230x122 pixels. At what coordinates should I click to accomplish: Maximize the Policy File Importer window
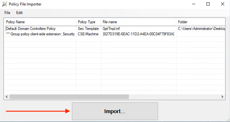[208, 4]
